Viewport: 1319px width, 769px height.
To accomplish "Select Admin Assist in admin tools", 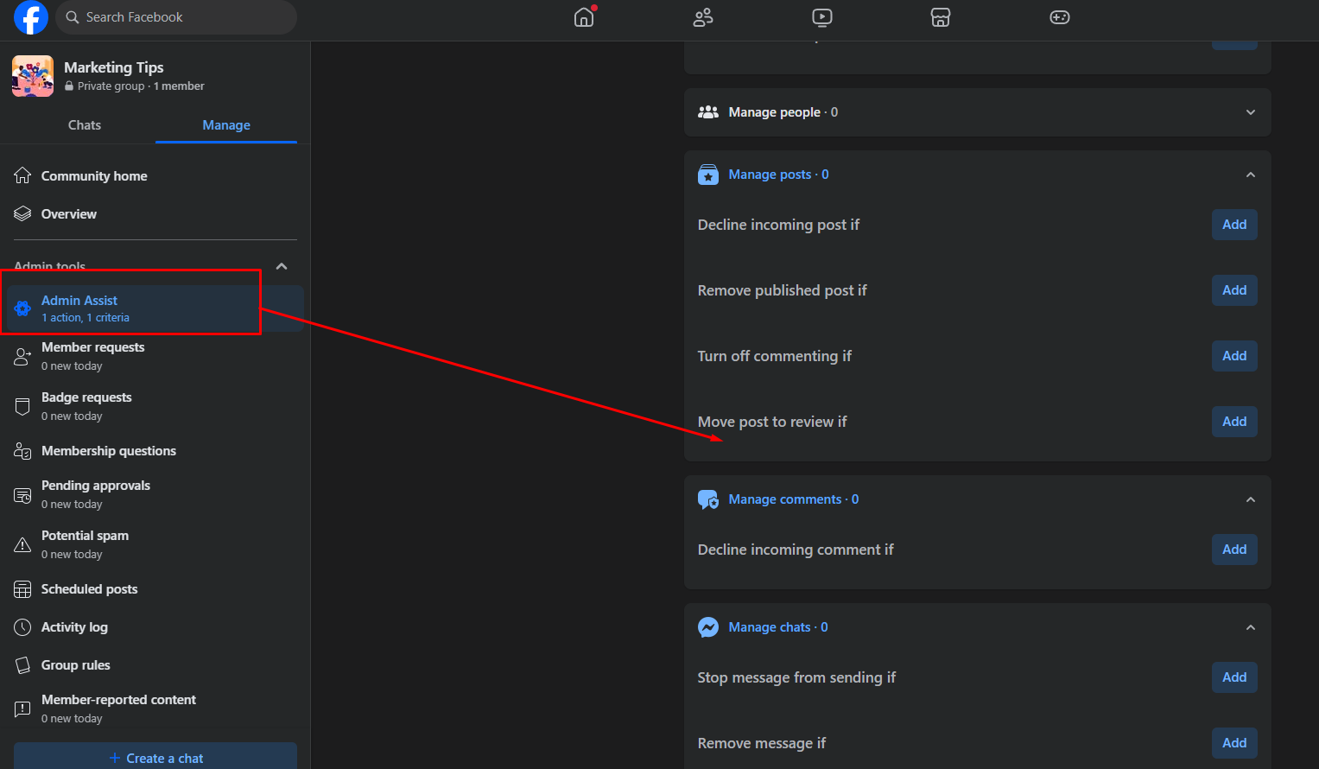I will pos(155,308).
